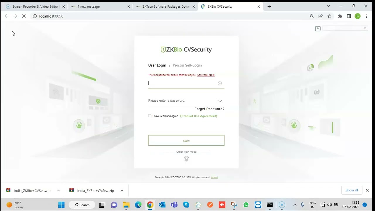
Task: Open ENG IN language switcher
Action: [313, 205]
